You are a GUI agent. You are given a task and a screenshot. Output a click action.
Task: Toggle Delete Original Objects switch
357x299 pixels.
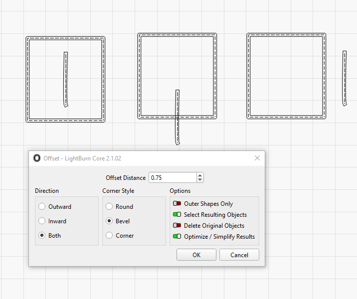[177, 225]
